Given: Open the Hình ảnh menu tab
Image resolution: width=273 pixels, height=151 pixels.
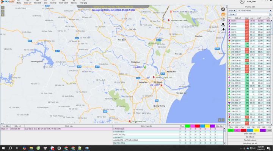Looking at the screenshot, I should click(38, 2).
